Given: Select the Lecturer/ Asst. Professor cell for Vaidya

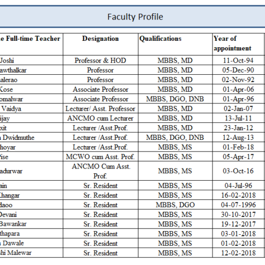Looking at the screenshot, I should tap(101, 109).
